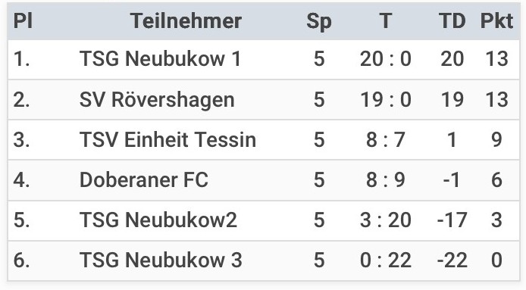Click the 9 points of Tessin
Screen dimensions: 526x290
click(496, 140)
